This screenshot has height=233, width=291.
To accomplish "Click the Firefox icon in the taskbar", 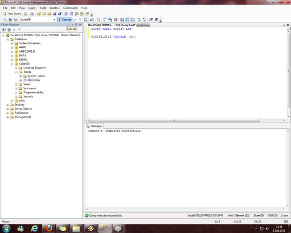I will (x=49, y=228).
